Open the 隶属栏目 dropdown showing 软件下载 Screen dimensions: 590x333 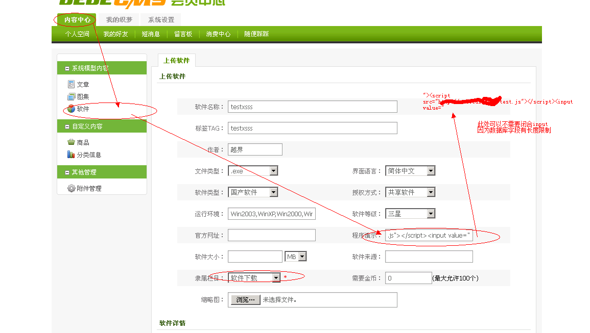point(254,278)
